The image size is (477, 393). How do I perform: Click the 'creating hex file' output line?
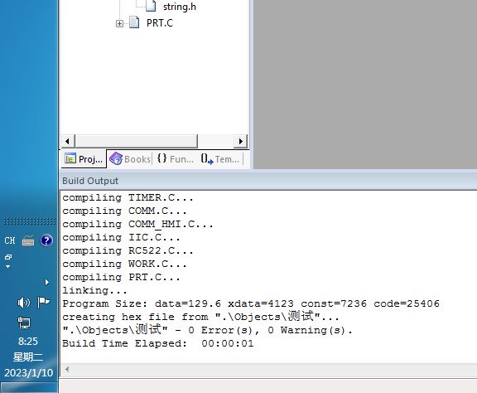pos(200,317)
